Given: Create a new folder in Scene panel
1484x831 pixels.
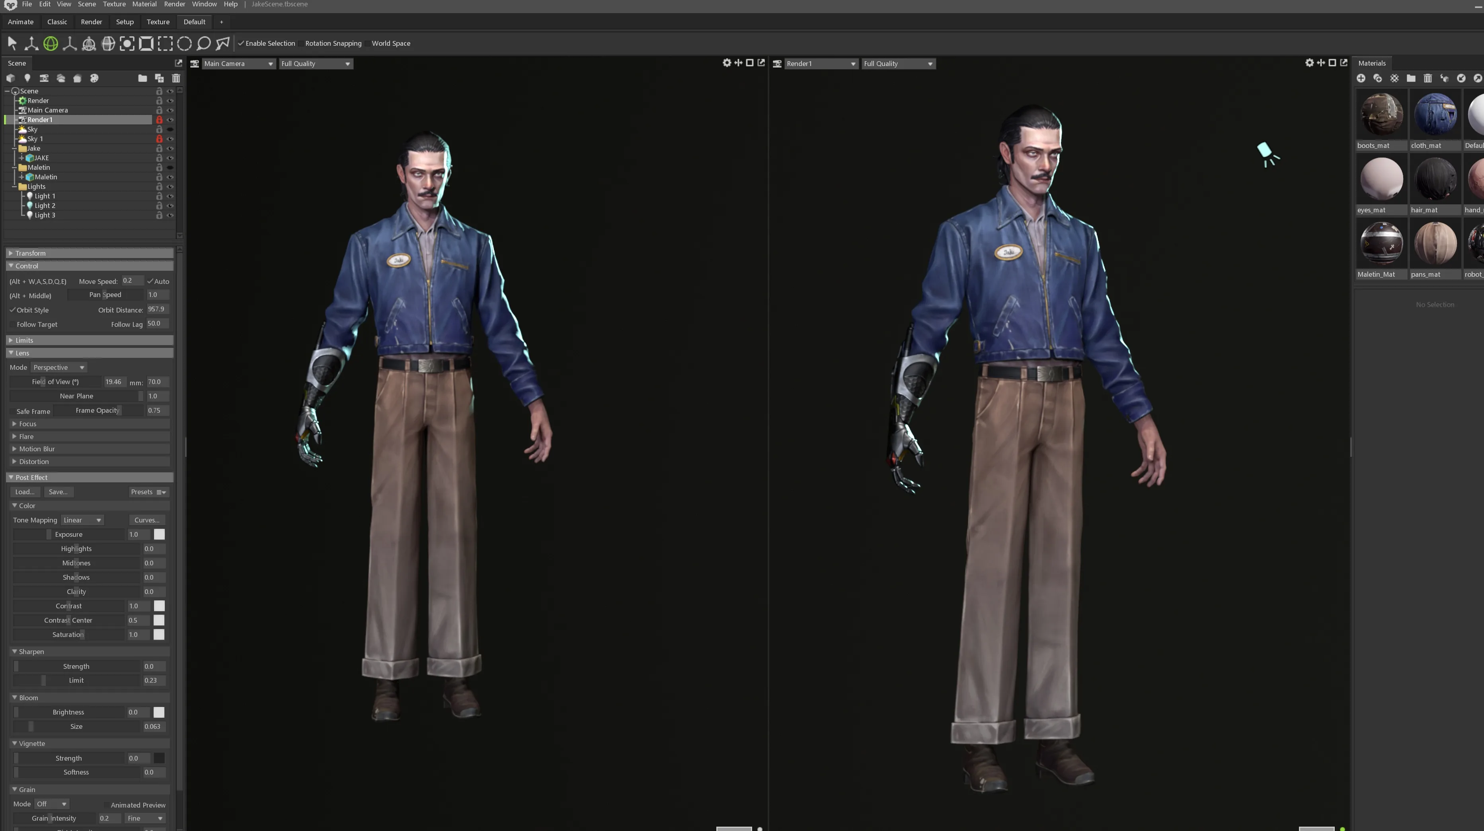Looking at the screenshot, I should coord(142,78).
